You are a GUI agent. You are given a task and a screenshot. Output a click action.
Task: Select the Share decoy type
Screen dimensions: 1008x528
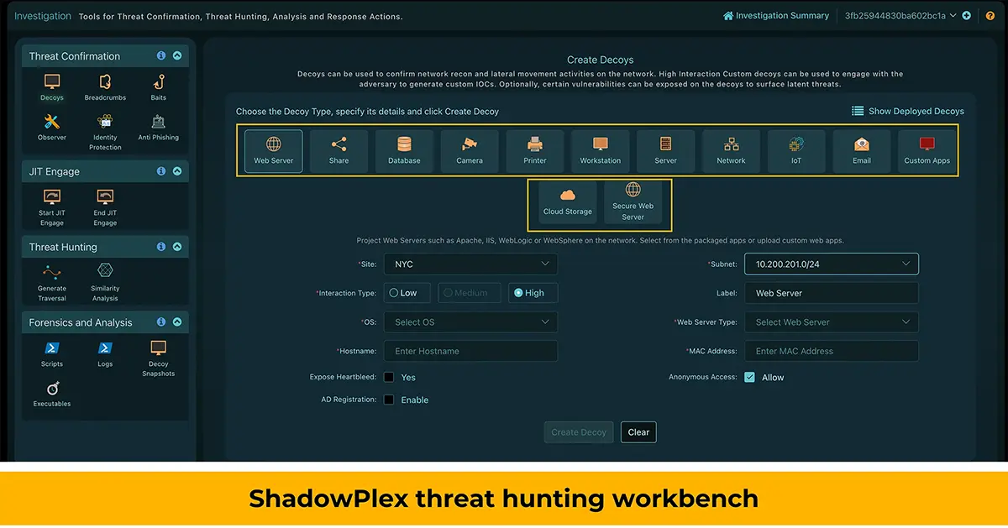click(x=339, y=151)
